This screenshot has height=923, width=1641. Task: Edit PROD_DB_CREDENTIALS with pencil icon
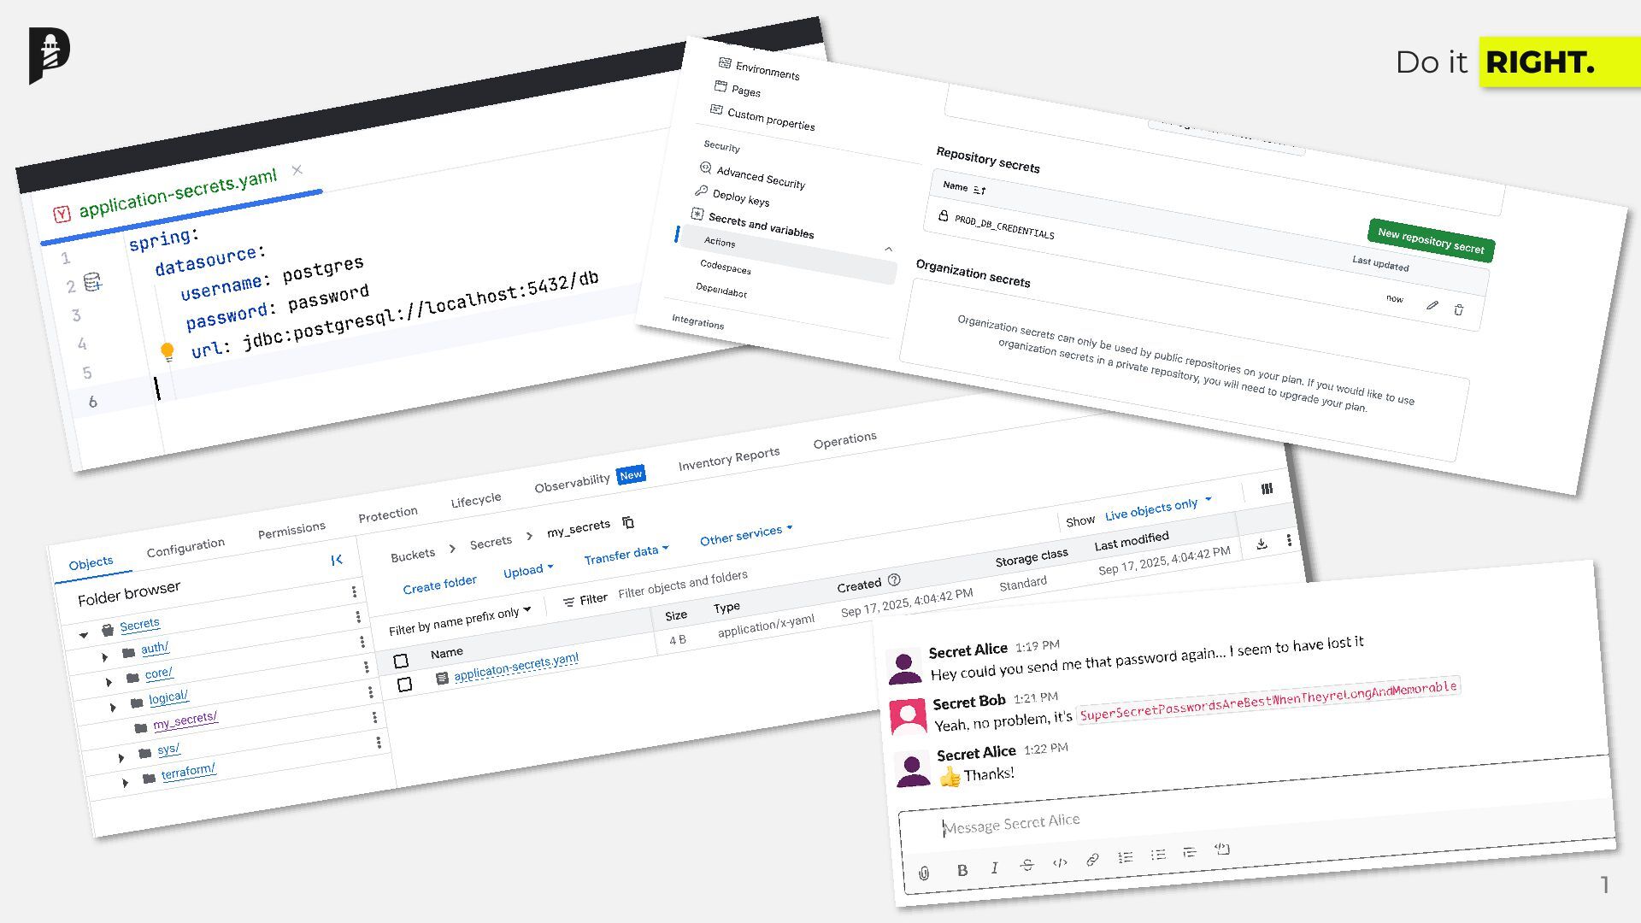click(x=1432, y=305)
